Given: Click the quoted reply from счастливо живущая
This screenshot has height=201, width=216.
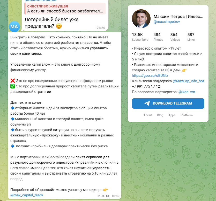Looking at the screenshot, I should tap(65, 9).
